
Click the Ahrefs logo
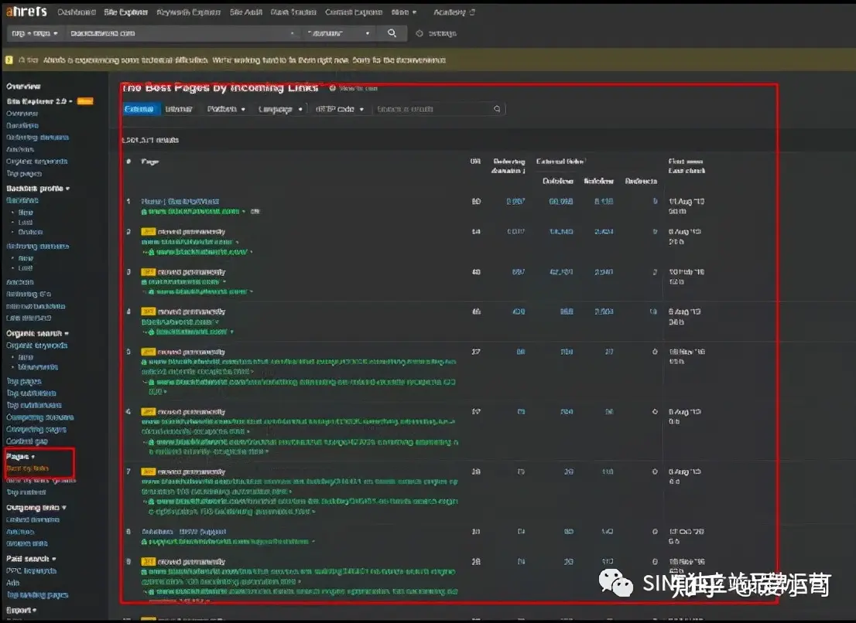(x=27, y=12)
